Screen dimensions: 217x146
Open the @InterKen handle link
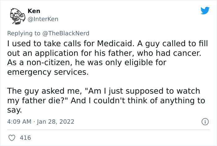point(43,19)
